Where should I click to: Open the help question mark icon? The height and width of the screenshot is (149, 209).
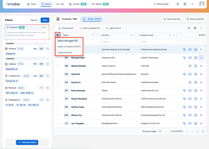click(192, 4)
